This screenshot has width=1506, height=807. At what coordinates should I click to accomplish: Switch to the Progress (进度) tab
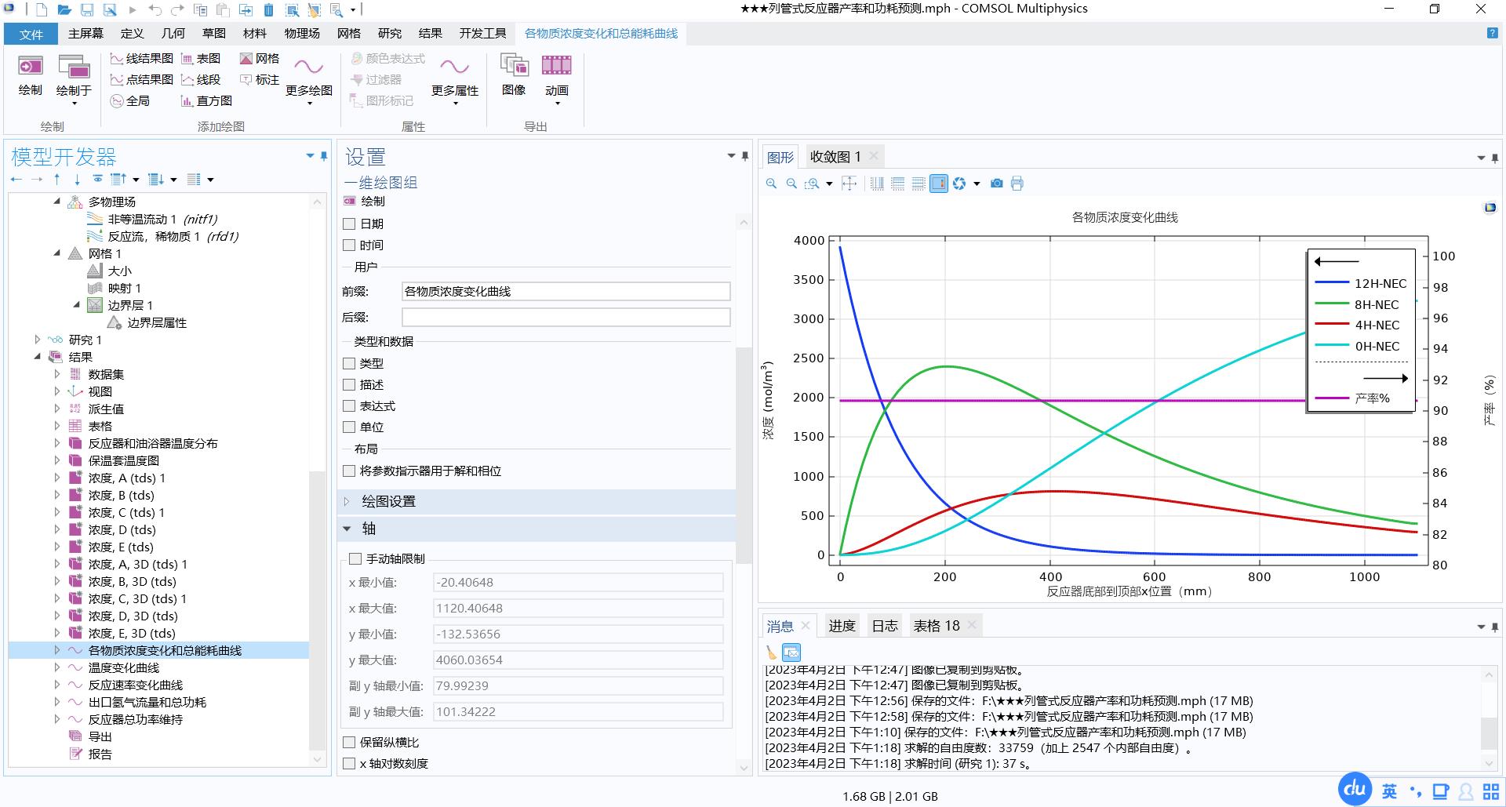tap(842, 626)
